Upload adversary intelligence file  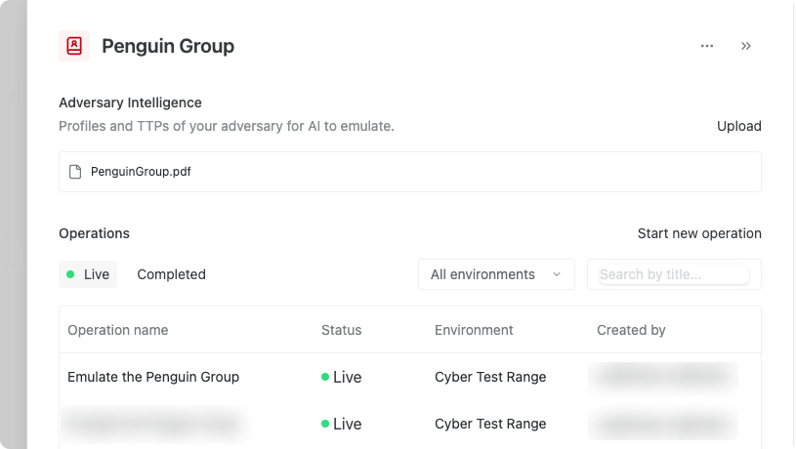click(738, 126)
